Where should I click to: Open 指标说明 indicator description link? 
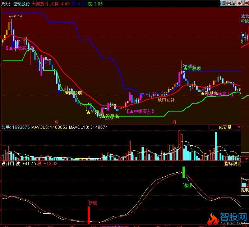point(232,163)
